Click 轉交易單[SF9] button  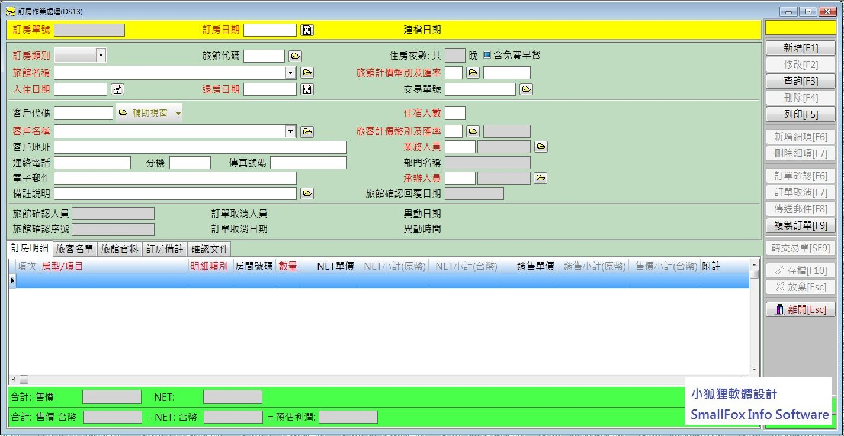click(x=801, y=248)
